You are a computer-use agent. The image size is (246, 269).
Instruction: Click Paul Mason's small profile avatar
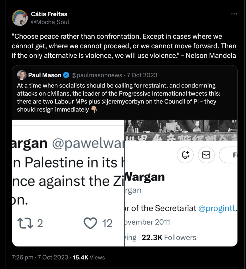[x=22, y=75]
